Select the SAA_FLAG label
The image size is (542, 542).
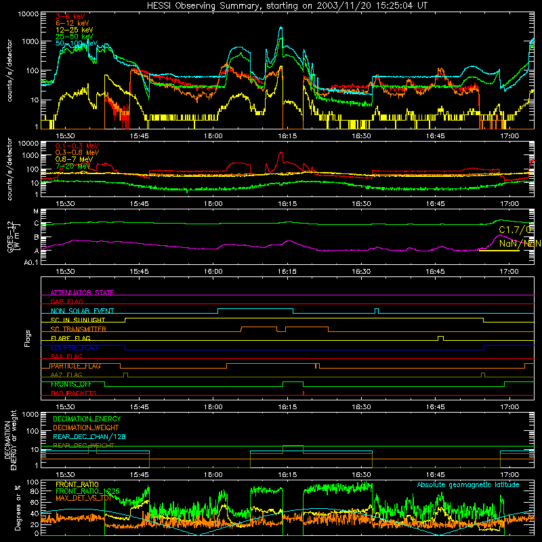[x=66, y=356]
